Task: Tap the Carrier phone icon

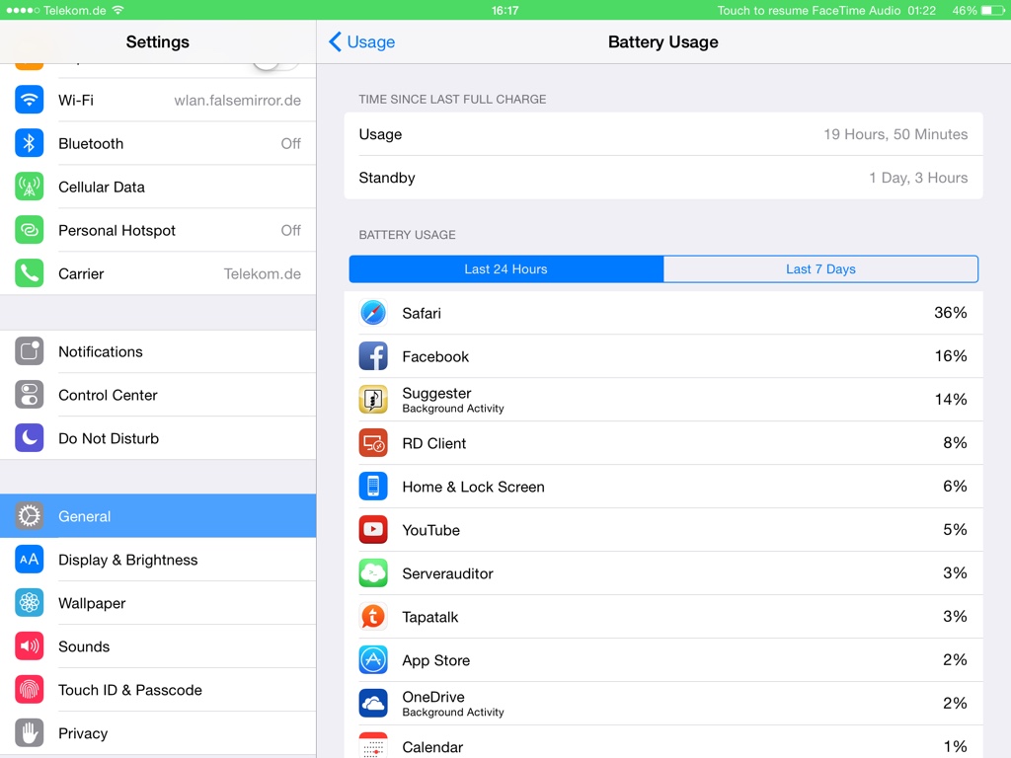Action: click(x=29, y=273)
